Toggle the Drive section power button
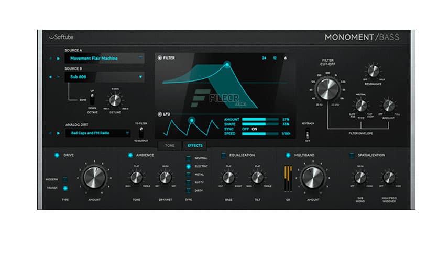Viewport: 438px width, 253px height. pos(57,155)
